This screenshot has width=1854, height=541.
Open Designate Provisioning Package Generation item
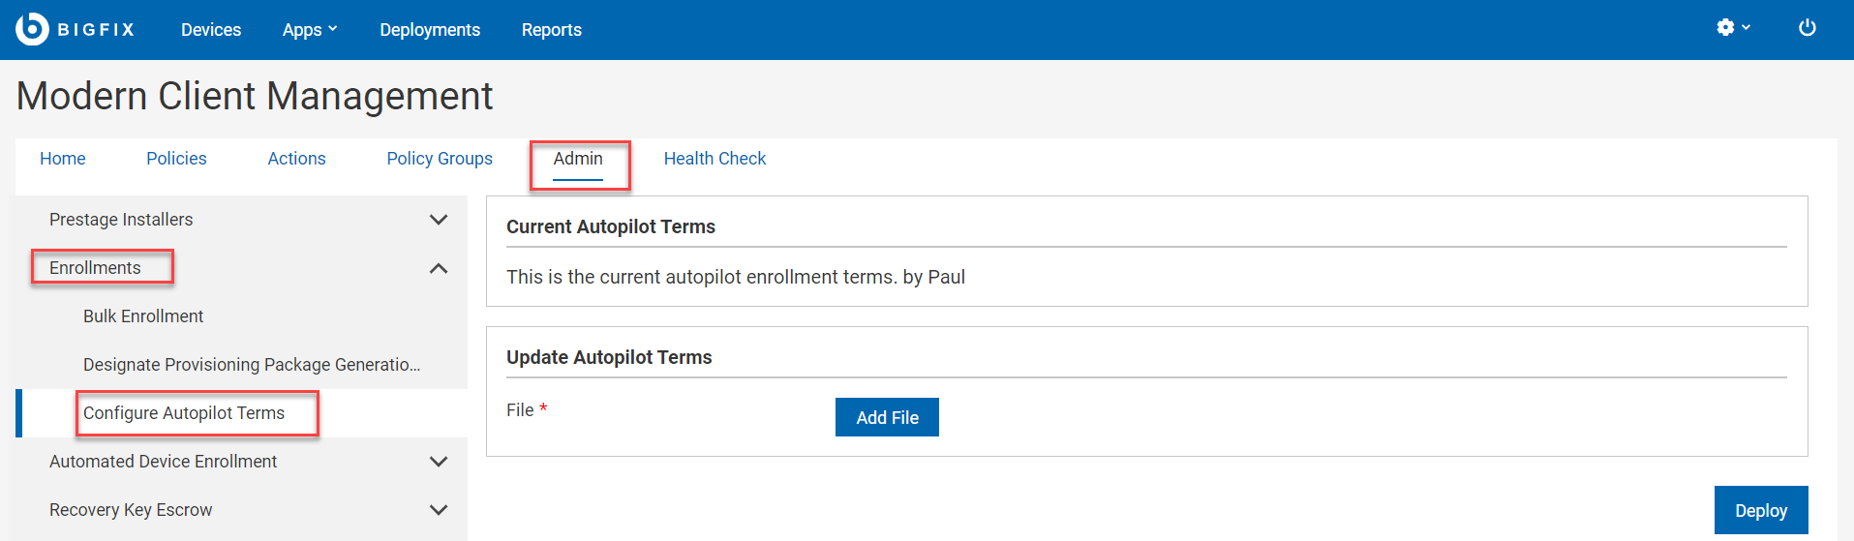[x=252, y=365]
